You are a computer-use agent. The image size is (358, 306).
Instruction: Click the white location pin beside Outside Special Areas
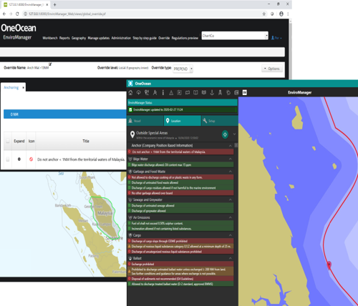pyautogui.click(x=132, y=134)
